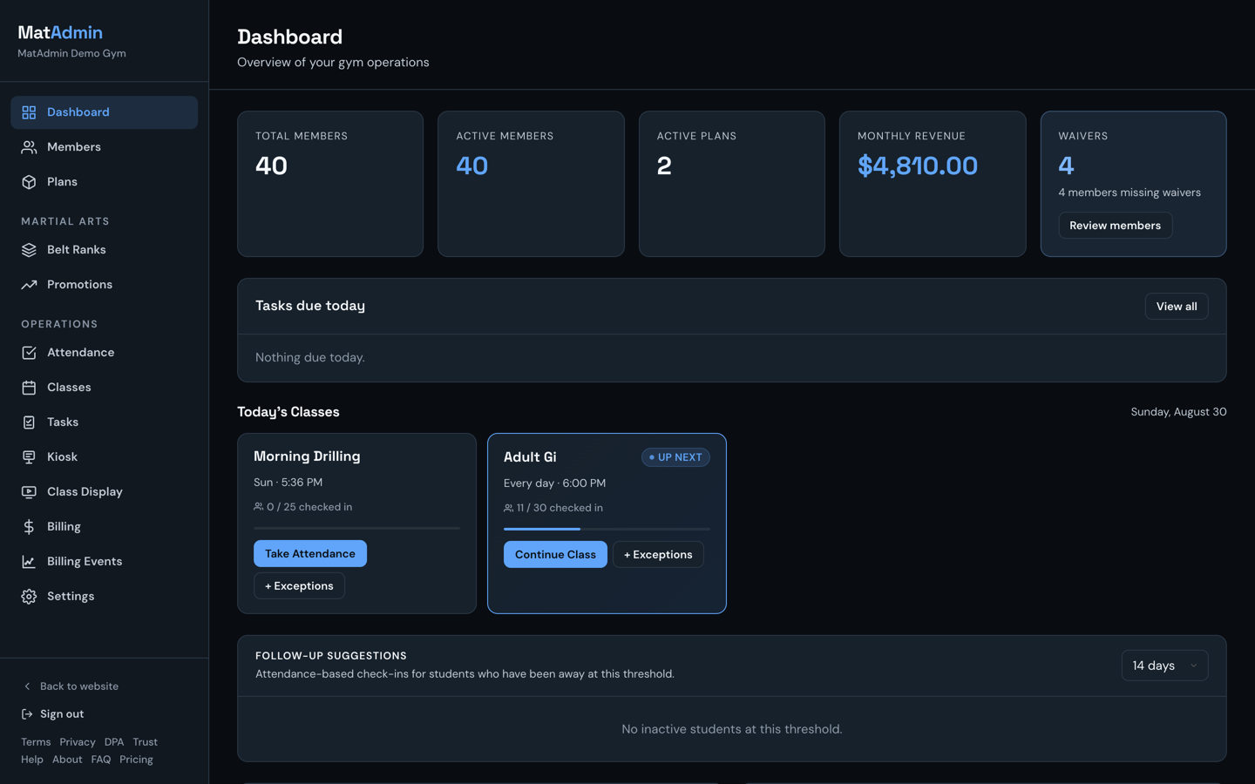Add Exceptions for Adult Gi class
The image size is (1255, 784).
point(658,555)
